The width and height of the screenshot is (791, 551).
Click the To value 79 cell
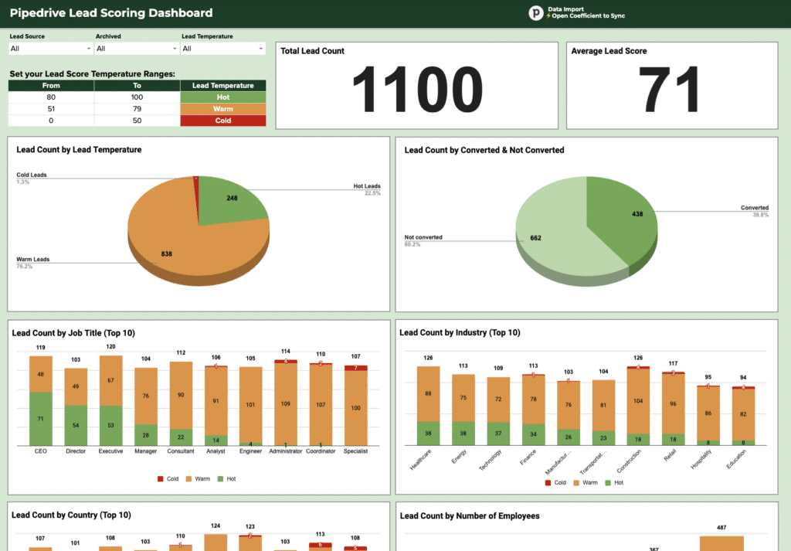tap(137, 109)
